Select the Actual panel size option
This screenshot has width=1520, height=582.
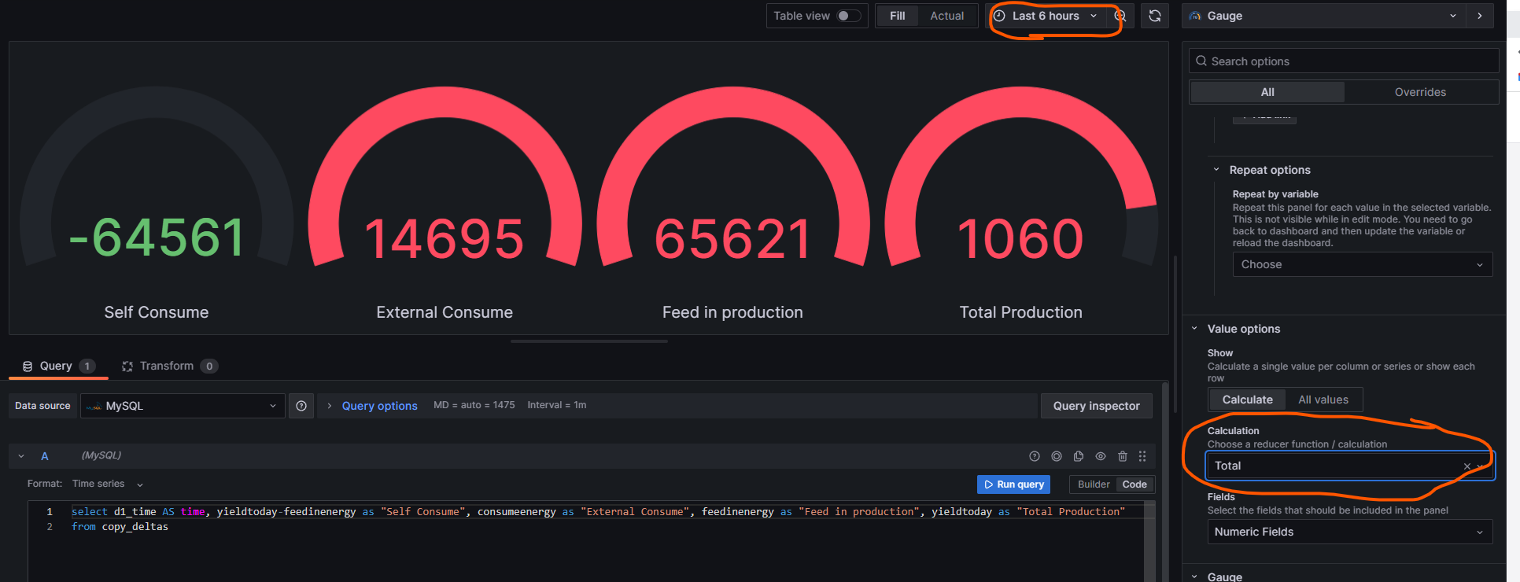(946, 16)
